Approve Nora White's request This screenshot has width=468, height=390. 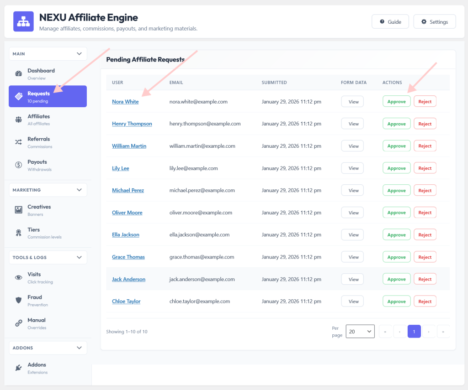[x=396, y=102]
